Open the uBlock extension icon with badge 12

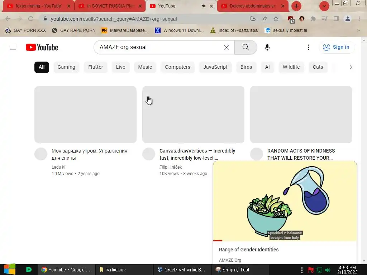point(291,19)
